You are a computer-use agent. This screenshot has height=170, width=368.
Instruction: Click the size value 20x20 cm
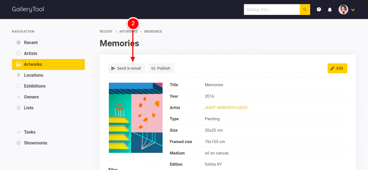(214, 130)
